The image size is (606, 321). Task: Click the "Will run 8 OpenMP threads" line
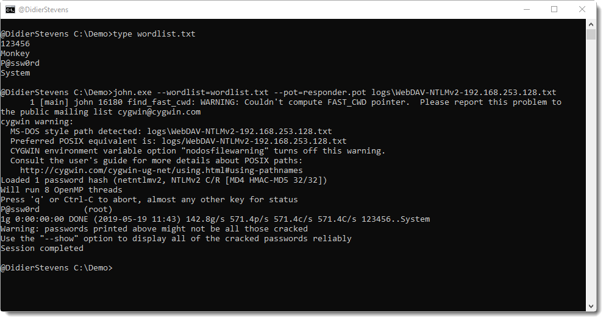point(62,190)
